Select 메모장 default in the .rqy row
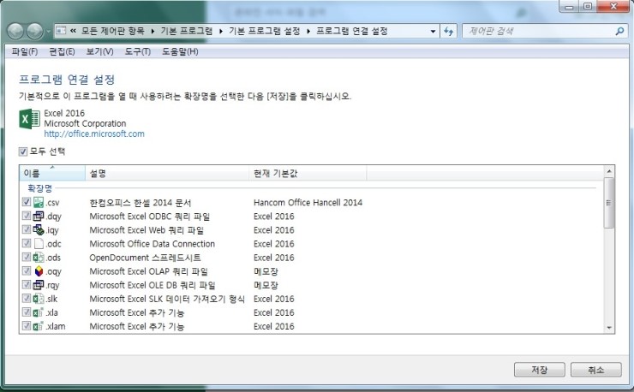This screenshot has width=634, height=392. (x=266, y=285)
